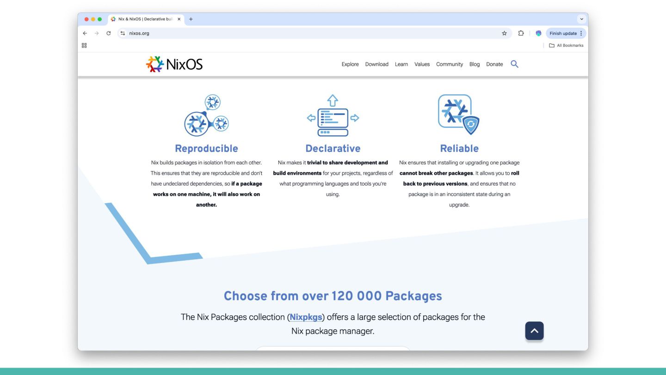Expand the tab search dropdown arrow
Screen dimensions: 666x375
pos(581,19)
